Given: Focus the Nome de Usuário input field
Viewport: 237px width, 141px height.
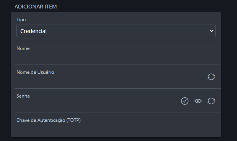Looking at the screenshot, I should point(111,80).
